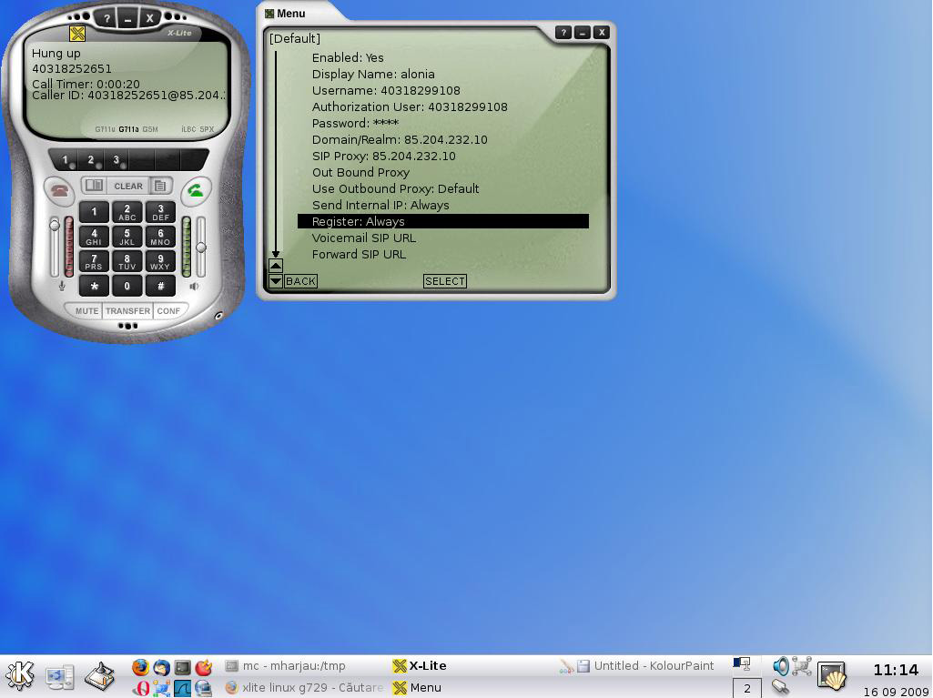933x698 pixels.
Task: Click the red bomb launcher icon in panel
Action: 204,667
